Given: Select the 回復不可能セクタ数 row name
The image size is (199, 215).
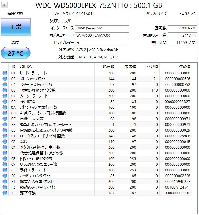Looking at the screenshot, I should [36, 159].
